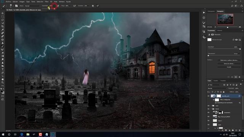
Task: Add a layer mask from Layers footer
Action: tap(226, 130)
